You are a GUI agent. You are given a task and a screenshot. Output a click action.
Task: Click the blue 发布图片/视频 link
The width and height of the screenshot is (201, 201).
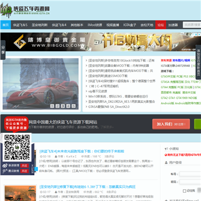point(181,60)
